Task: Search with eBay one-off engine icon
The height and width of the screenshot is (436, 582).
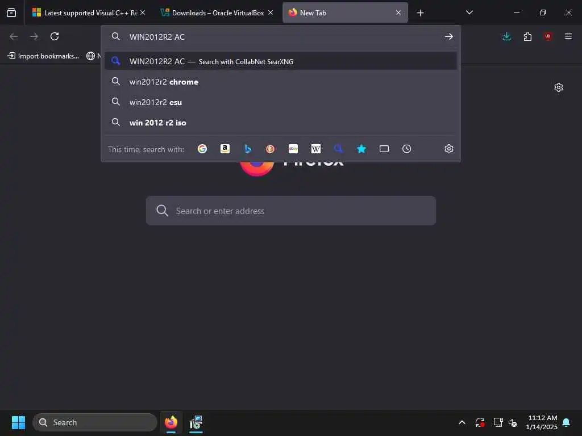Action: 293,149
